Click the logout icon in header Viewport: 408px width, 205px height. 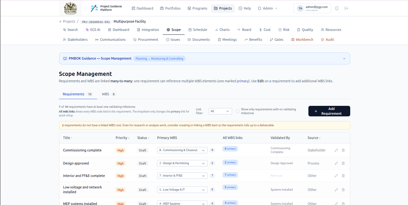(x=346, y=8)
